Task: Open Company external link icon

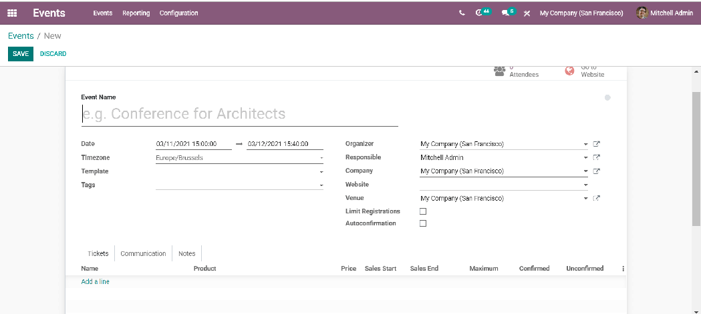Action: click(596, 171)
